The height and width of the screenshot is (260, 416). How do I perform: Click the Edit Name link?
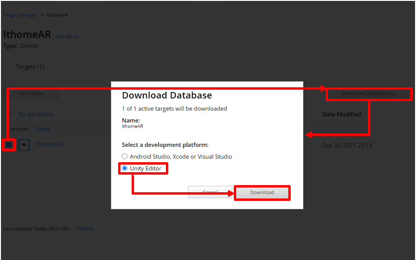pyautogui.click(x=67, y=36)
